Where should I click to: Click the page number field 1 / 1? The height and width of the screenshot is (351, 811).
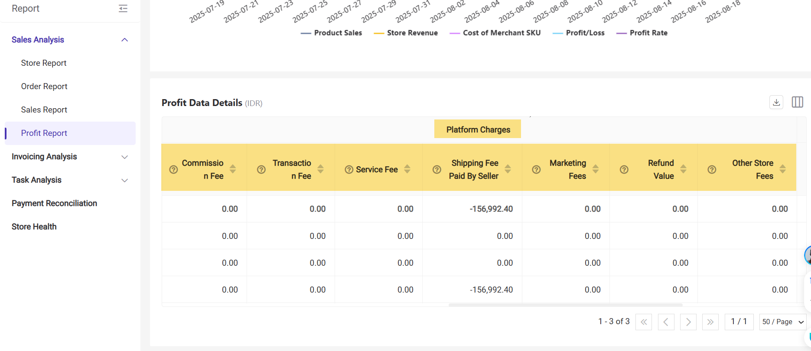tap(739, 322)
